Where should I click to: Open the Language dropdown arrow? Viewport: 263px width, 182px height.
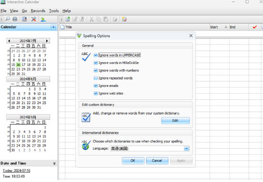[186, 149]
